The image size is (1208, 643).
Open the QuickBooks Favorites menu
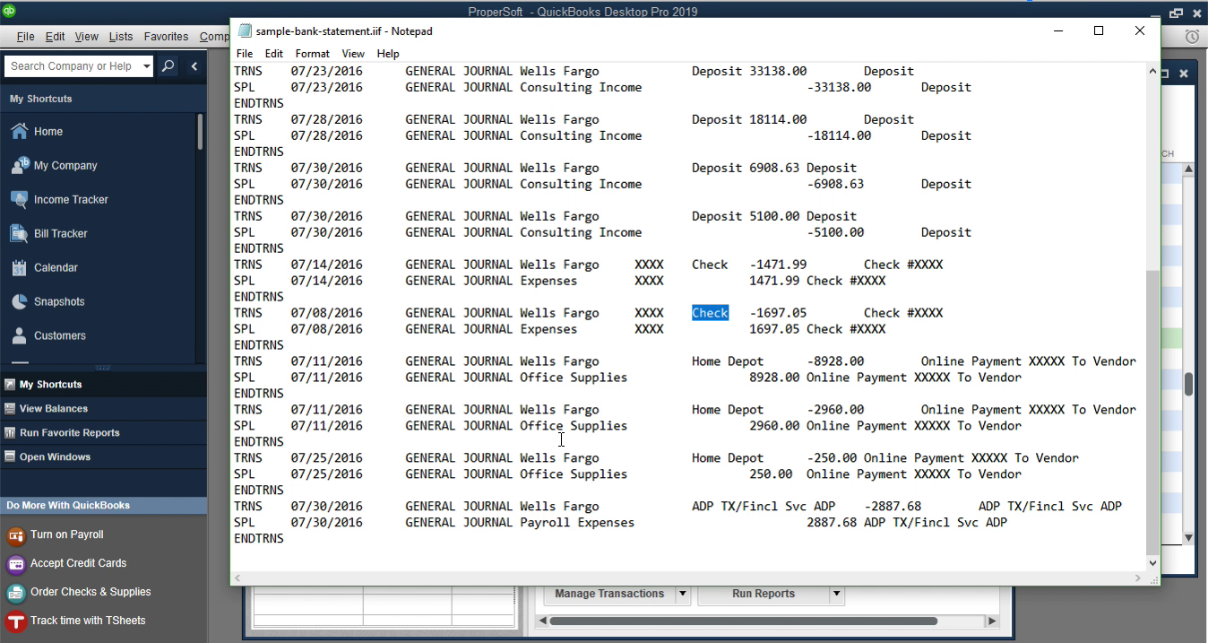[x=167, y=37]
